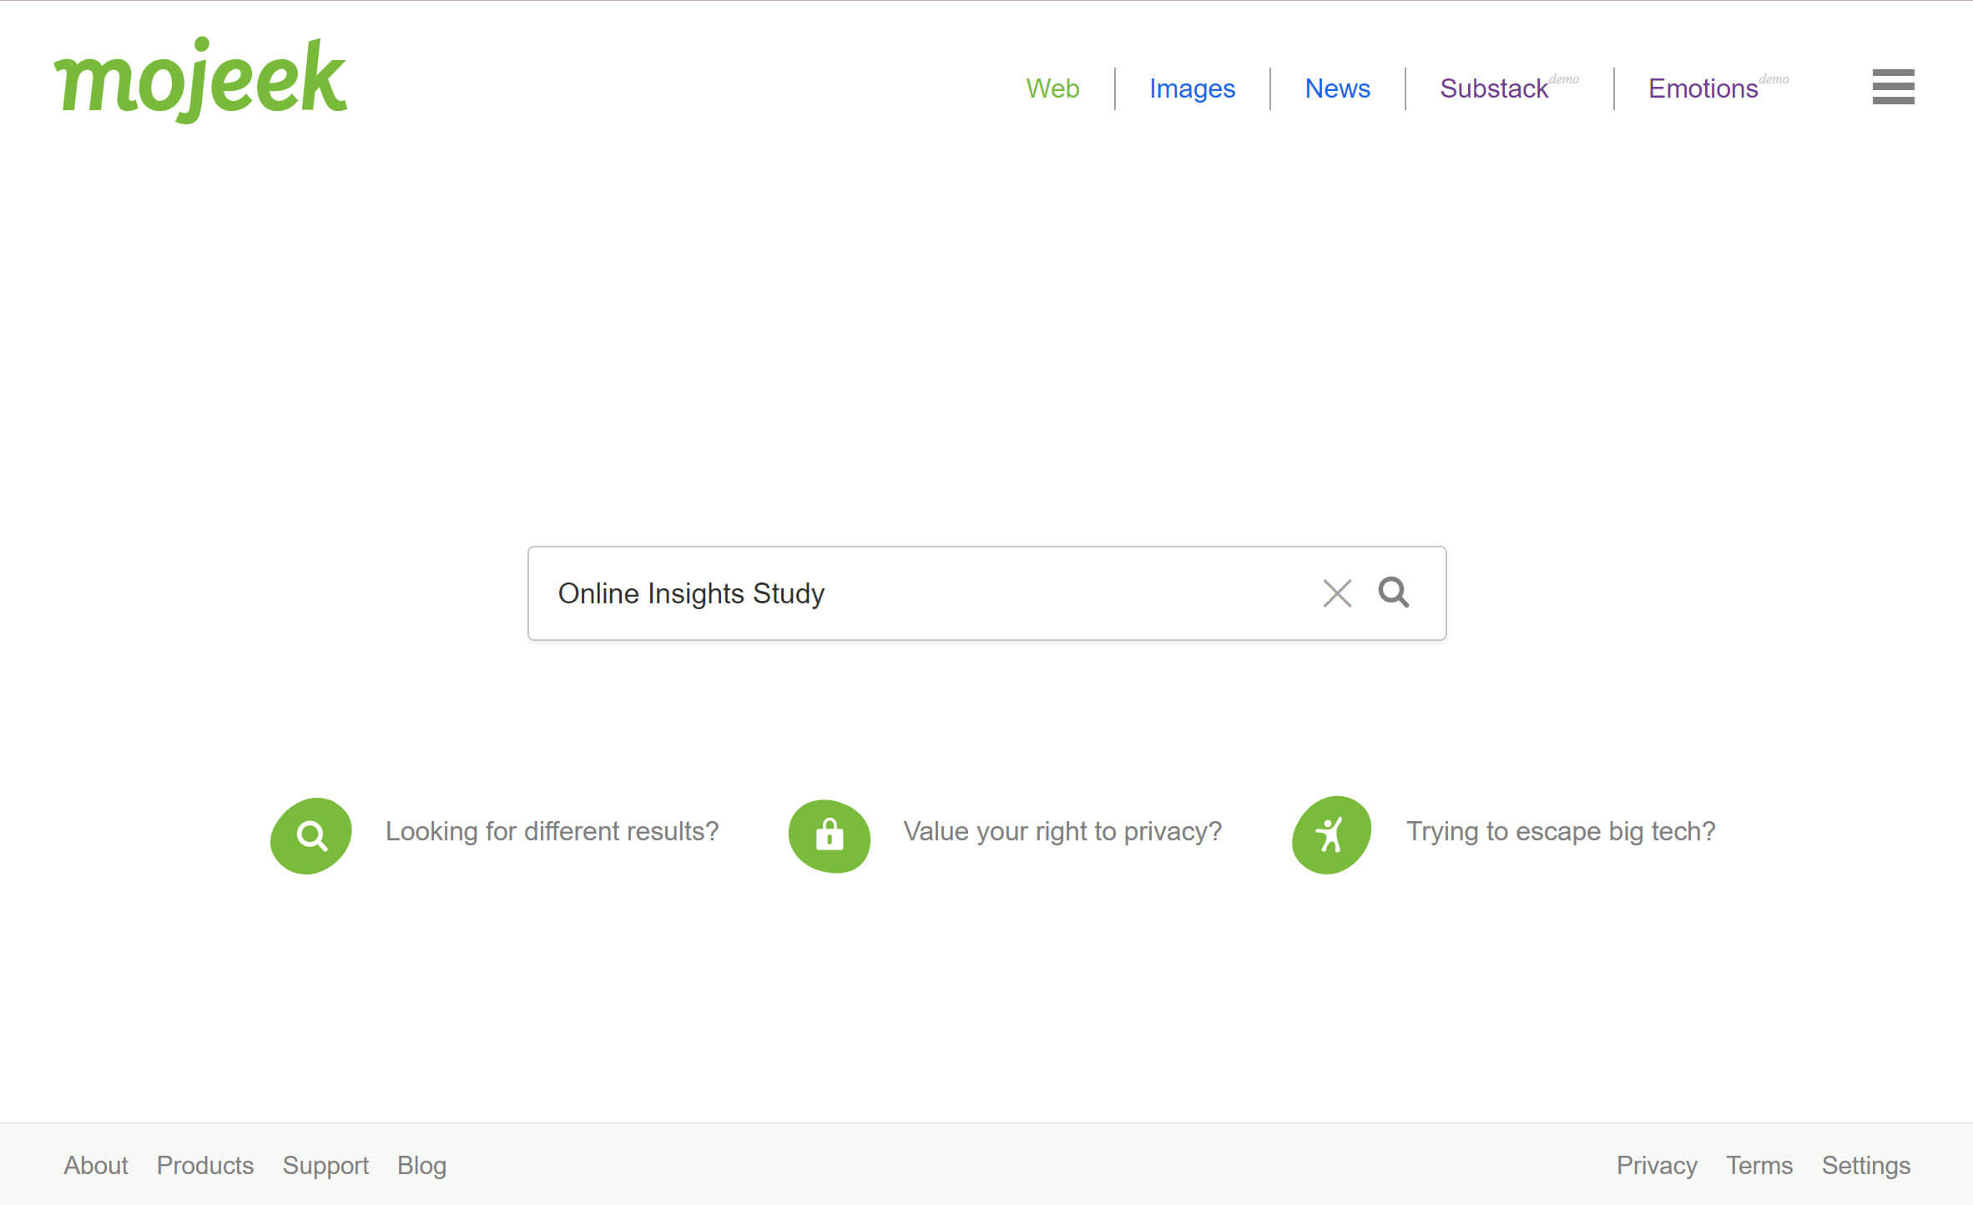Screen dimensions: 1973x1205
Task: Open 'Value your right to privacy?' link
Action: point(1062,831)
